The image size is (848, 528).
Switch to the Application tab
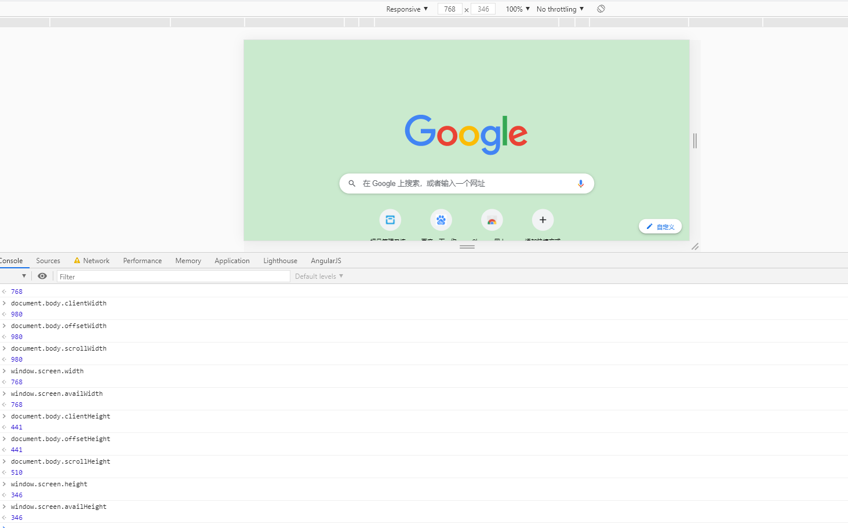coord(232,261)
